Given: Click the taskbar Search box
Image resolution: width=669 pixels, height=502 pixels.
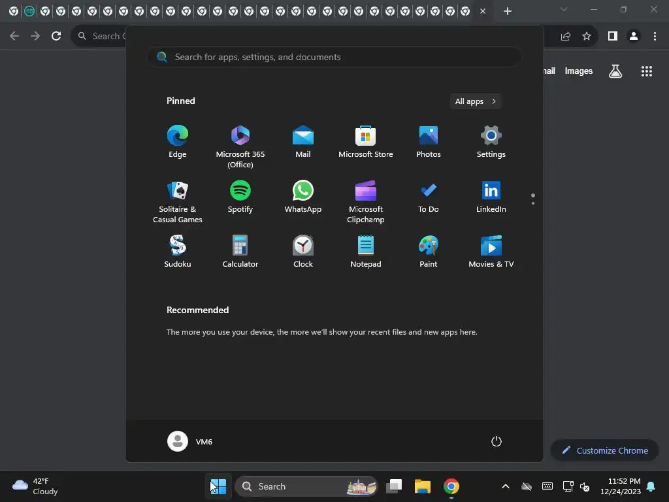Looking at the screenshot, I should 306,486.
